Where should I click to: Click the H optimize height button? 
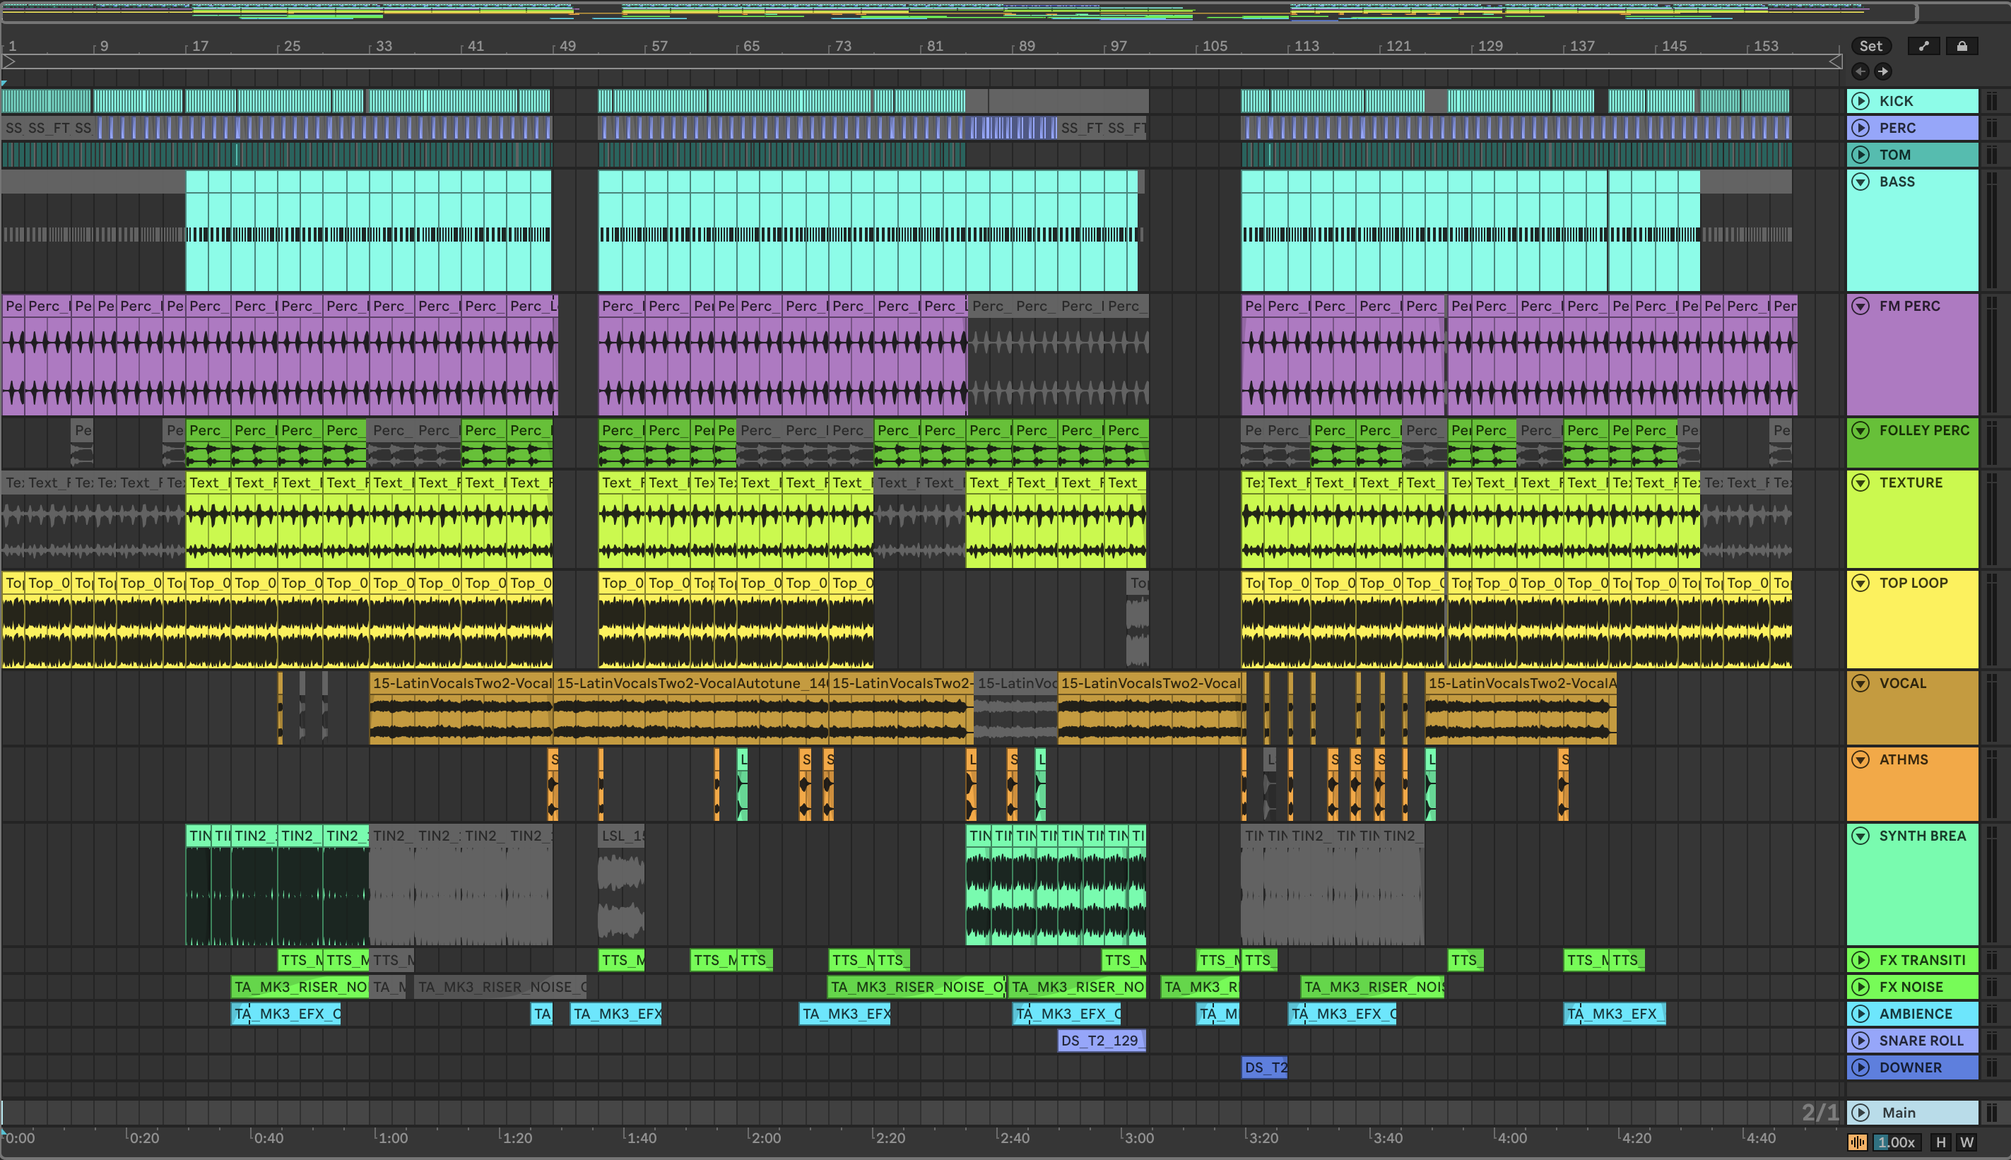point(1940,1142)
